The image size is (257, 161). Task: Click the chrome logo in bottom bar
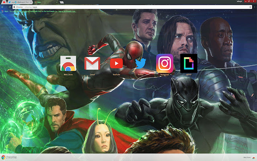click(9, 157)
